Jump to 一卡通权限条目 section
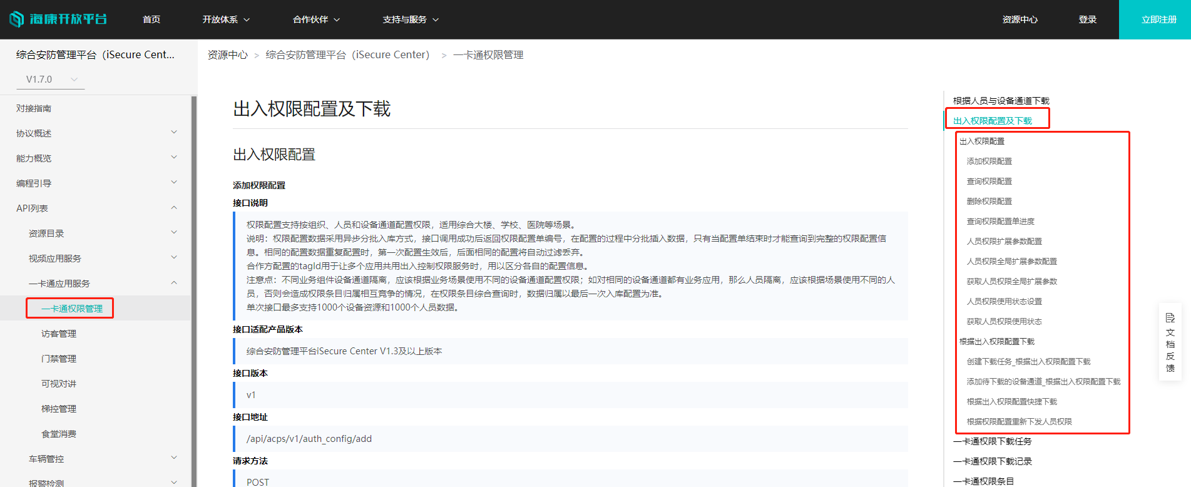Image resolution: width=1191 pixels, height=487 pixels. click(984, 481)
